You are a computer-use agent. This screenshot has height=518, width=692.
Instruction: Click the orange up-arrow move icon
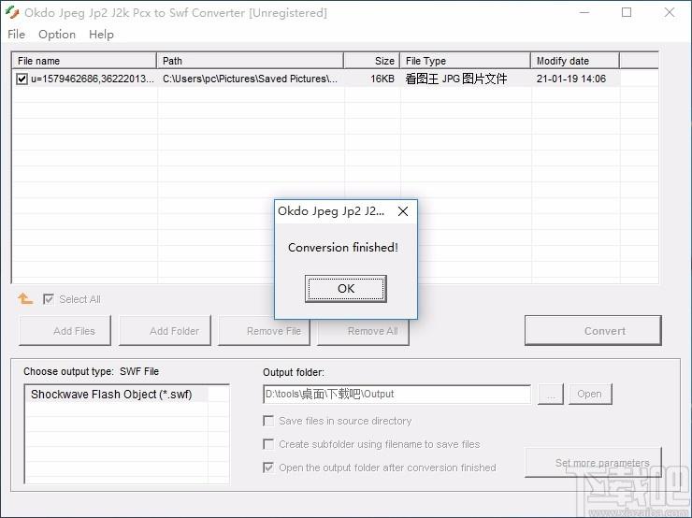tap(25, 299)
